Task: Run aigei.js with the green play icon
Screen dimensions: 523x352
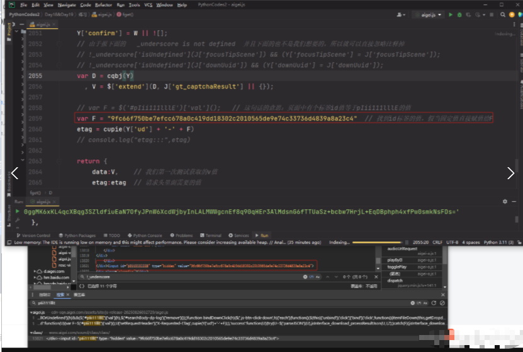Action: coord(451,14)
